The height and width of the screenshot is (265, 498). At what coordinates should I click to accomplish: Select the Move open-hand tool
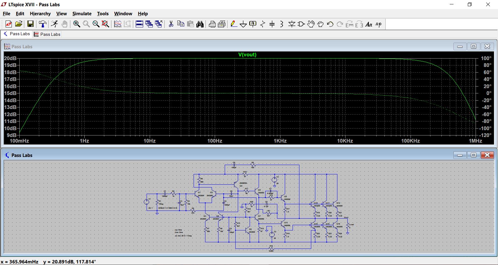pos(311,24)
